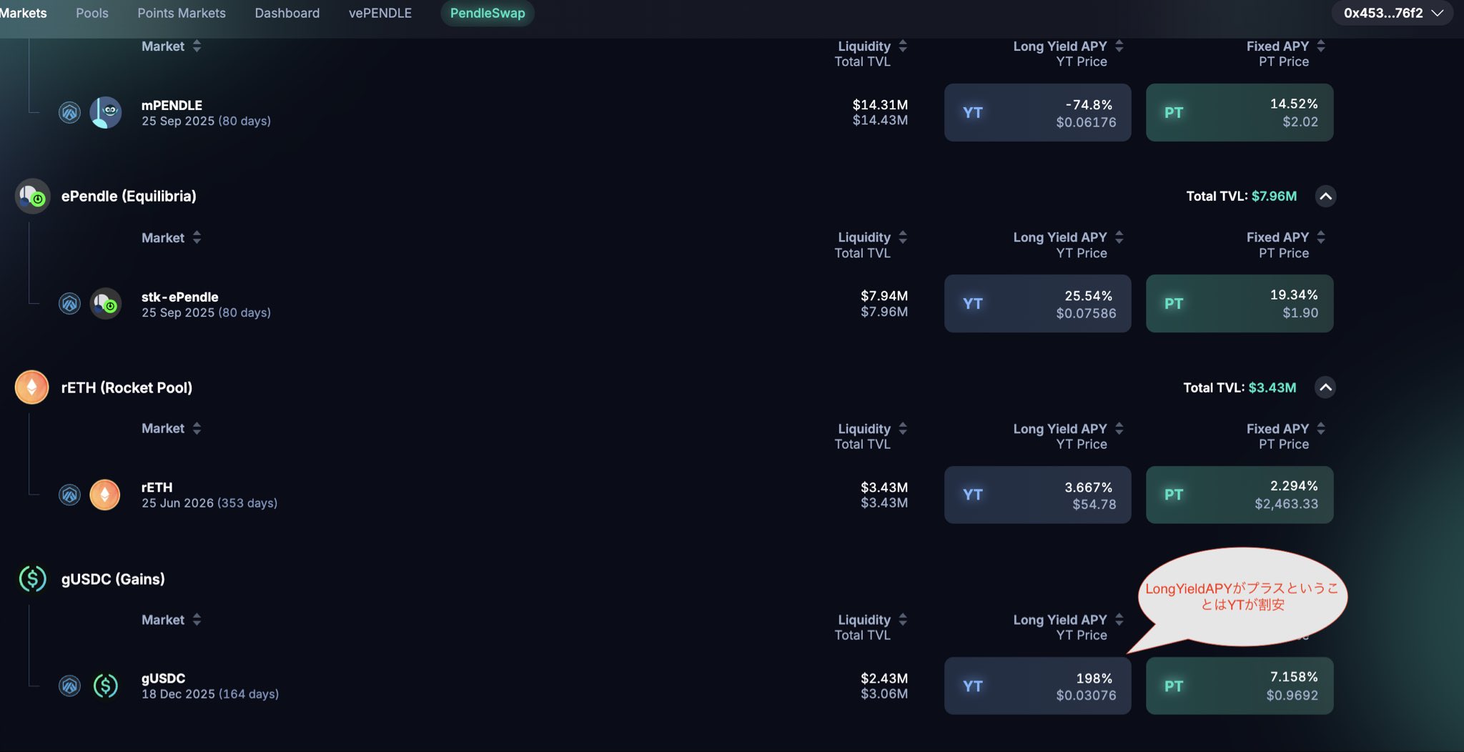Go to the vePENDLE tab

380,13
